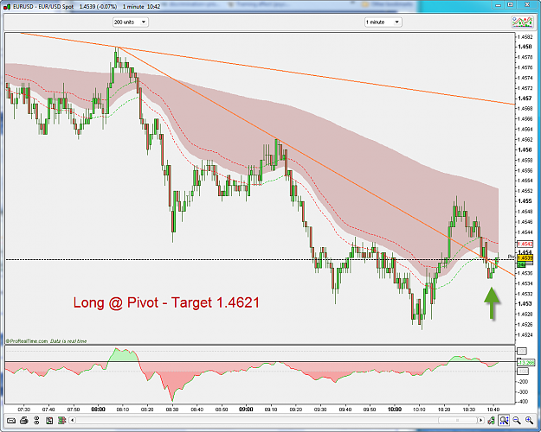Image resolution: width=541 pixels, height=432 pixels.
Task: Click the 08:00 time axis label
Action: tap(98, 410)
